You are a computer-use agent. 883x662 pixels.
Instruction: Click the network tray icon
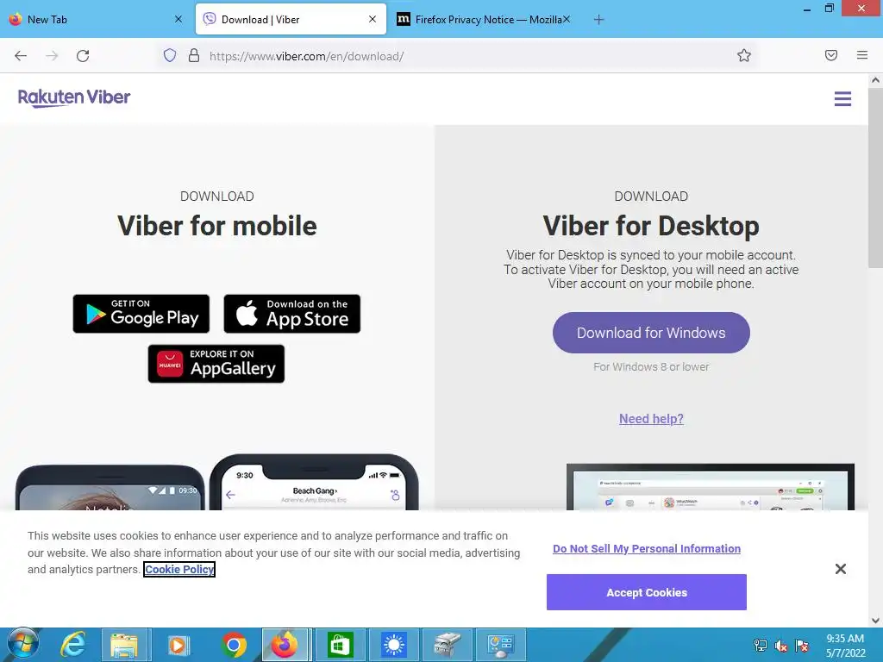coord(761,645)
